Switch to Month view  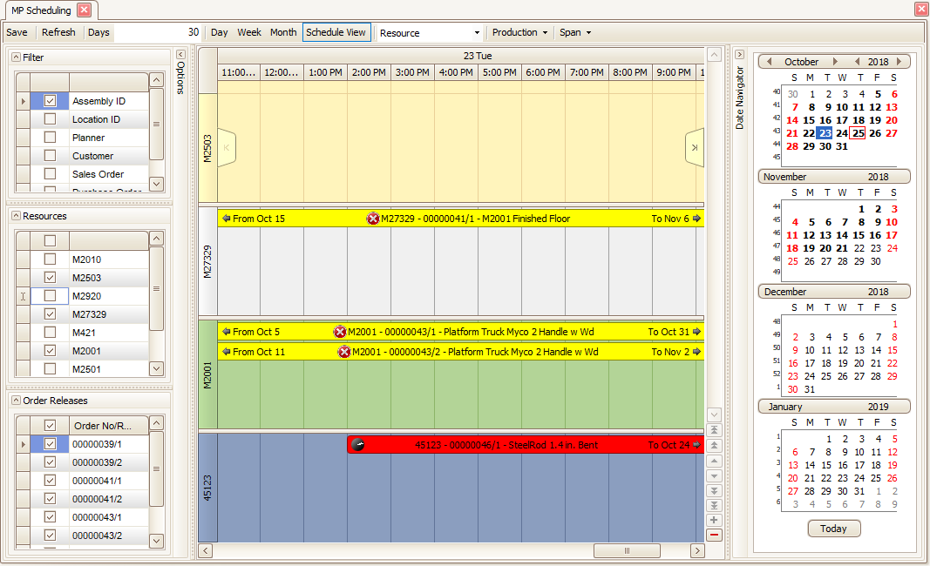pos(283,32)
